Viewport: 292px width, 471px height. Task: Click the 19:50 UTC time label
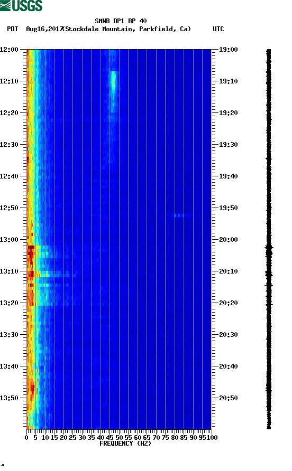[x=229, y=208]
